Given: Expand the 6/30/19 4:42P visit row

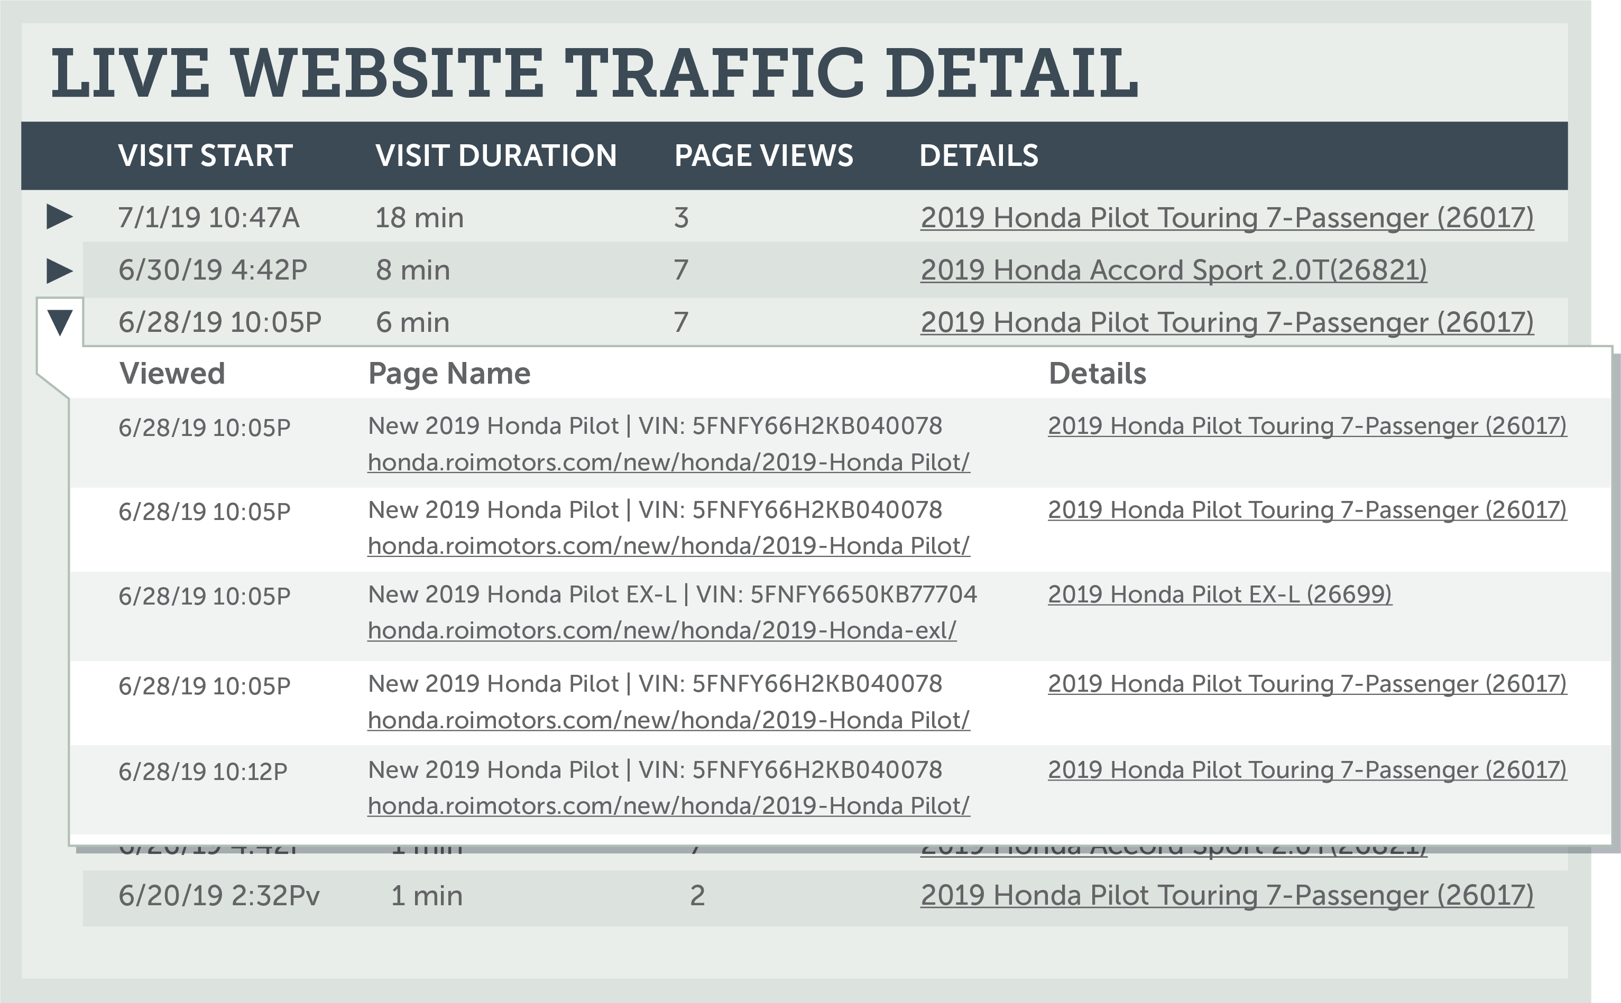Looking at the screenshot, I should point(59,270).
